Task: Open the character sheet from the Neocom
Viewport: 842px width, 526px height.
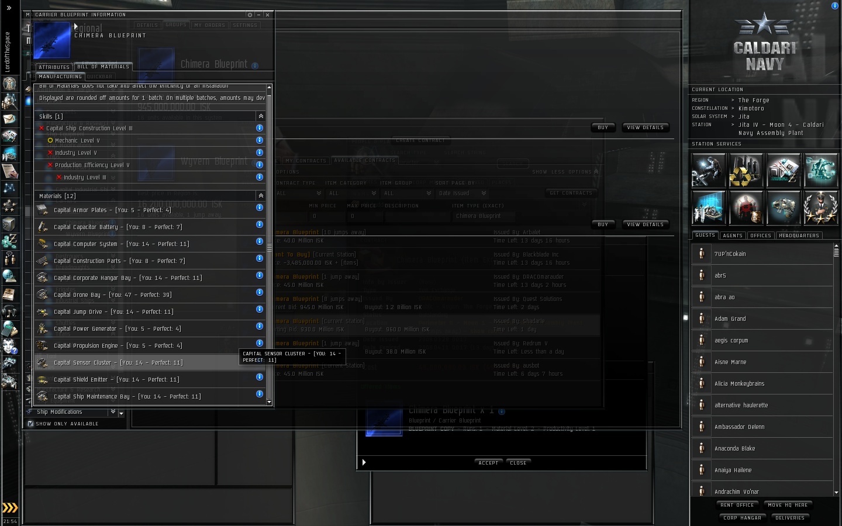Action: (x=9, y=83)
